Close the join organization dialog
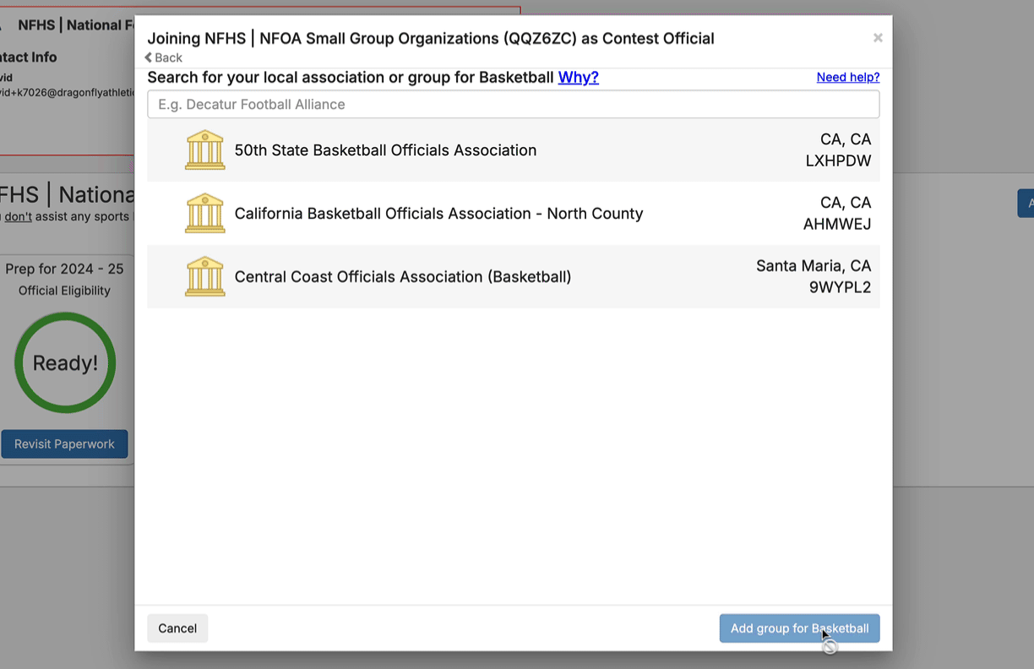 pos(878,38)
